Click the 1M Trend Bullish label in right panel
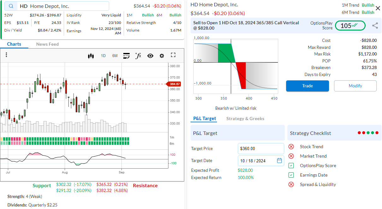 coord(358,5)
